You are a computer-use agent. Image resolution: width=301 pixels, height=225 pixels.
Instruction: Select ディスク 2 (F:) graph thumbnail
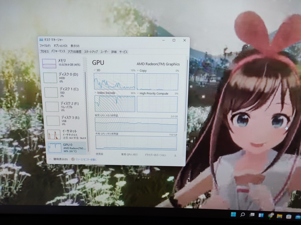point(52,107)
